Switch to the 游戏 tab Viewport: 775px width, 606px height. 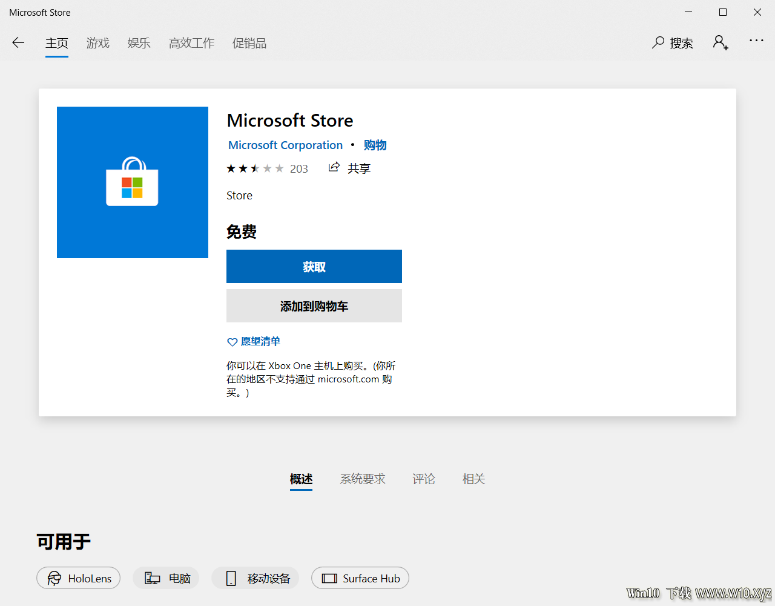point(97,43)
